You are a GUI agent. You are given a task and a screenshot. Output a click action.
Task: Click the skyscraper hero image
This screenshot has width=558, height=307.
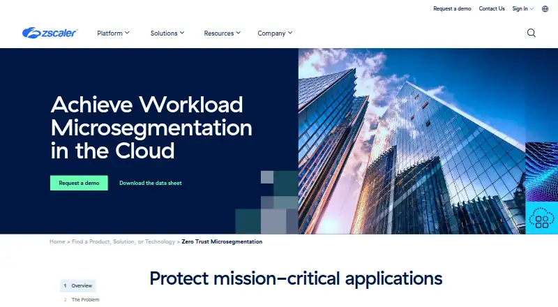[x=412, y=141]
